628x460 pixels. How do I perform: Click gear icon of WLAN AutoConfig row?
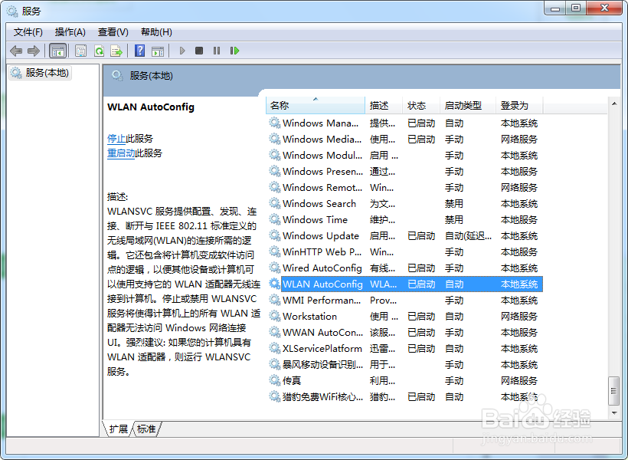275,284
